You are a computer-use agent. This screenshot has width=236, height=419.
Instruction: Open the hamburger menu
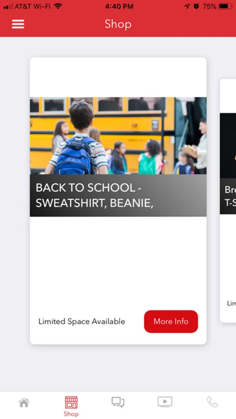pyautogui.click(x=18, y=24)
